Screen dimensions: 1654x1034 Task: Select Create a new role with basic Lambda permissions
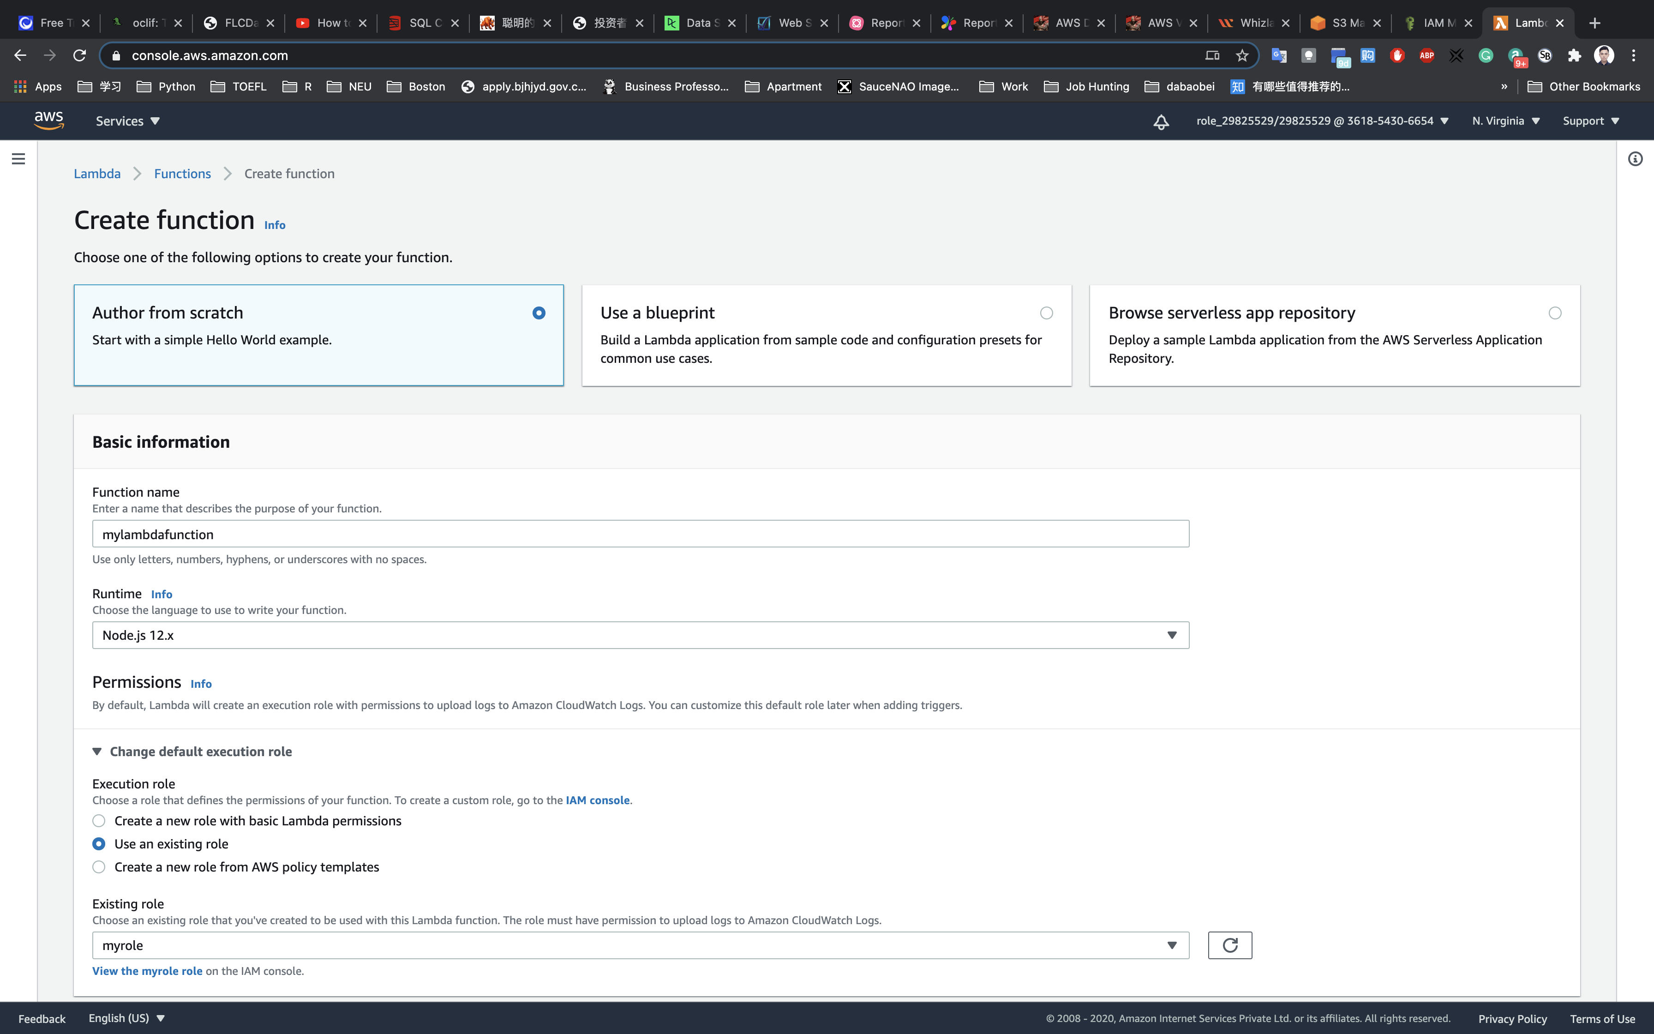(99, 821)
